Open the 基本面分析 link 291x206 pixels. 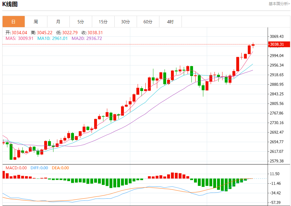coord(279,4)
